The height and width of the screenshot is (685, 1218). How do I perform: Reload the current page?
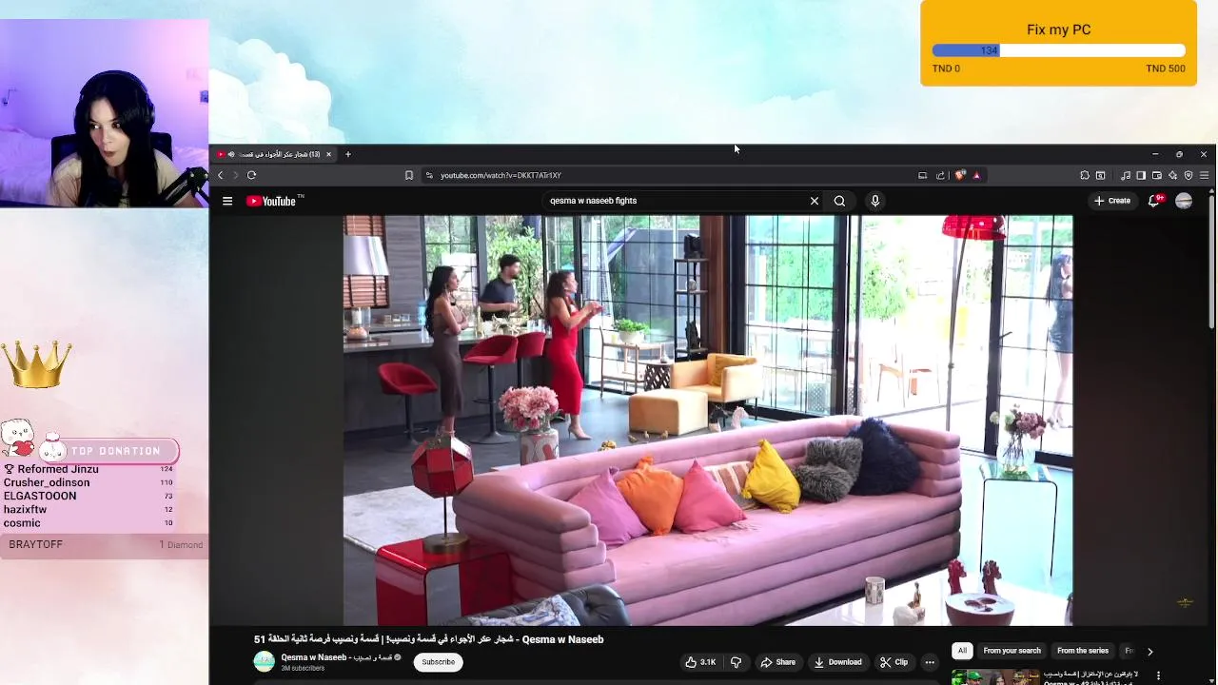click(x=251, y=175)
